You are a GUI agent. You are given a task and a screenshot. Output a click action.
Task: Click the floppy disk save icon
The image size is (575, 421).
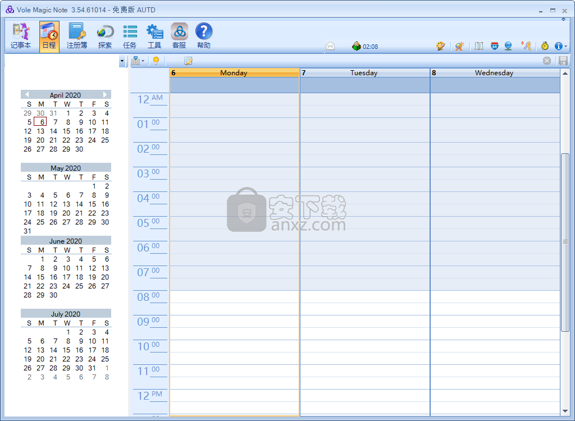(563, 61)
